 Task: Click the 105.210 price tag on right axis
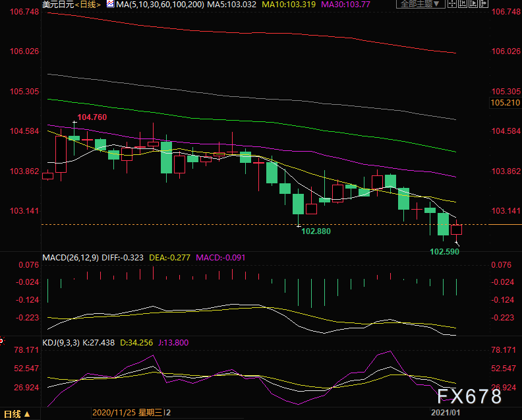click(505, 103)
